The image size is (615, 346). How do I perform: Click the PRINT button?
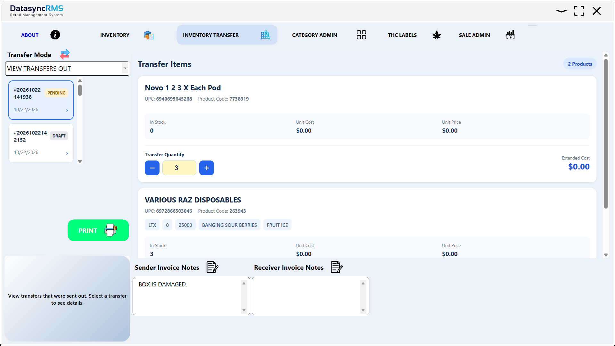(x=98, y=230)
